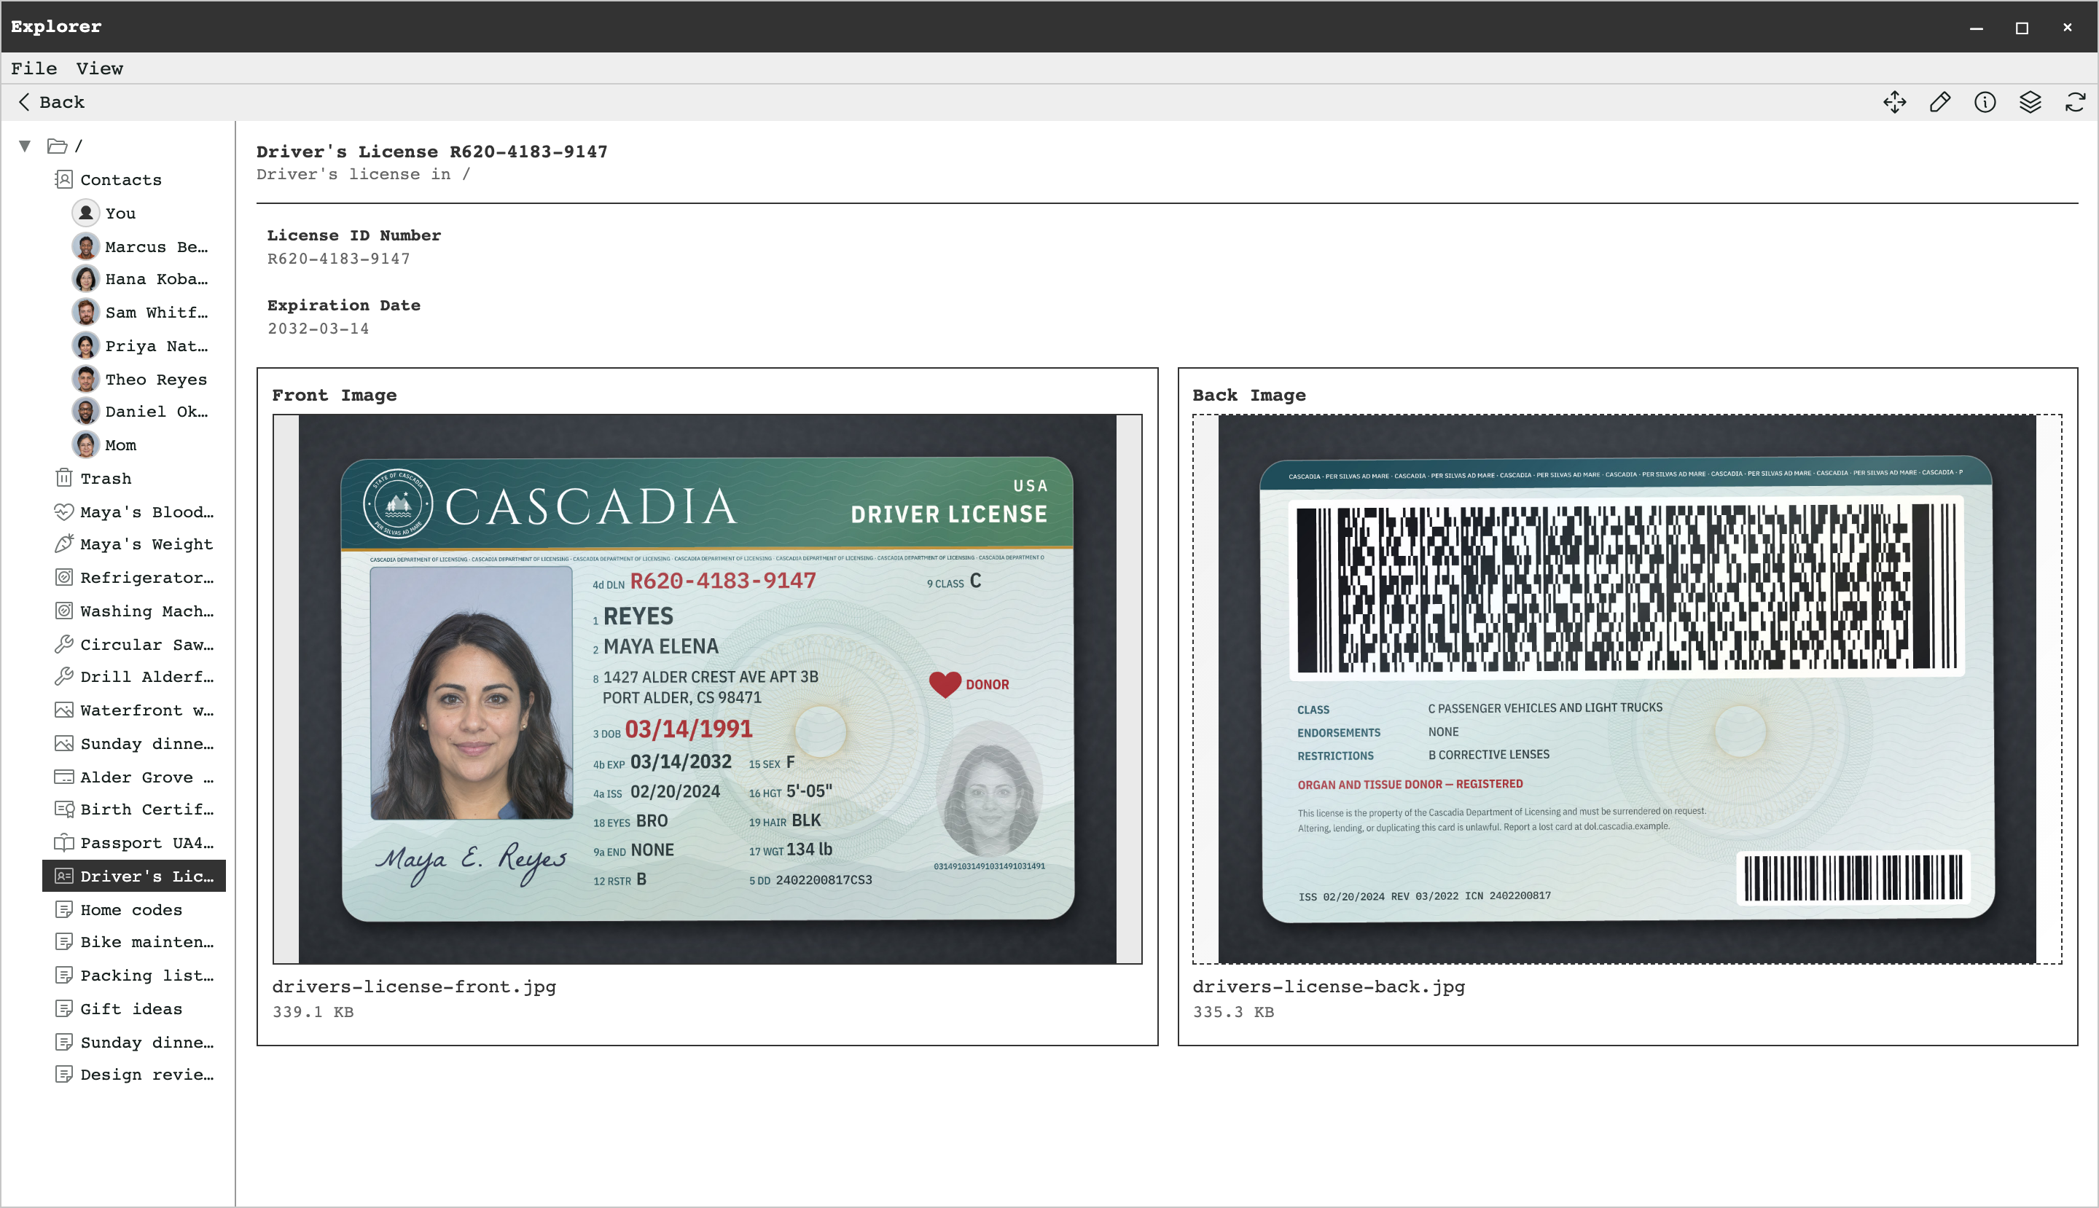Screen dimensions: 2099x1208
Task: Open the Design revie… note
Action: pos(133,1075)
